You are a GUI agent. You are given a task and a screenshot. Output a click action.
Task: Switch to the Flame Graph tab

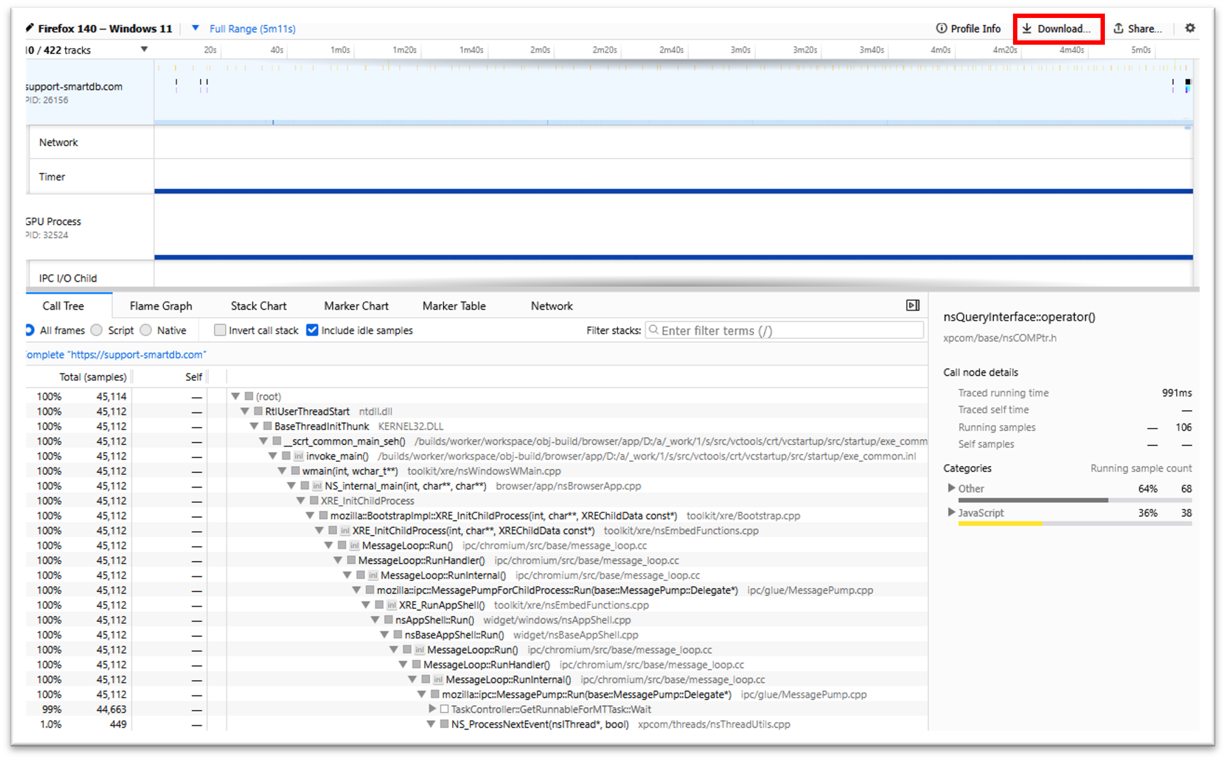pos(160,306)
